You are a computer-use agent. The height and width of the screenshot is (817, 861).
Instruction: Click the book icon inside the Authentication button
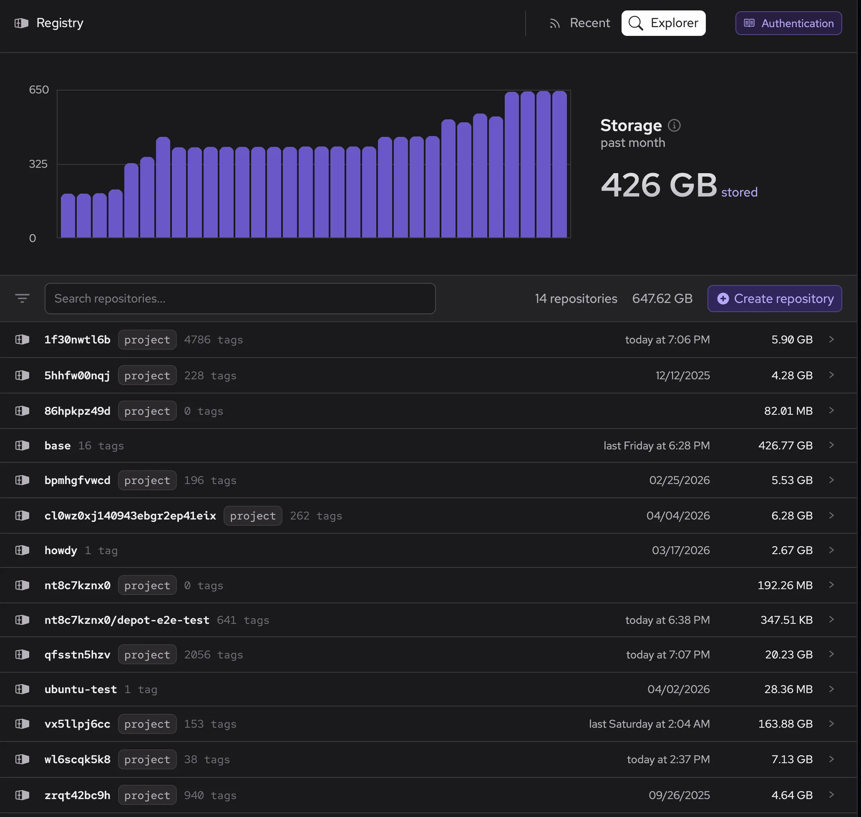tap(750, 23)
